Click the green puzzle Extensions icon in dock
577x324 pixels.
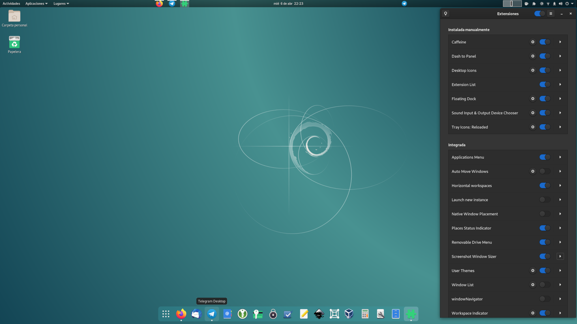411,314
